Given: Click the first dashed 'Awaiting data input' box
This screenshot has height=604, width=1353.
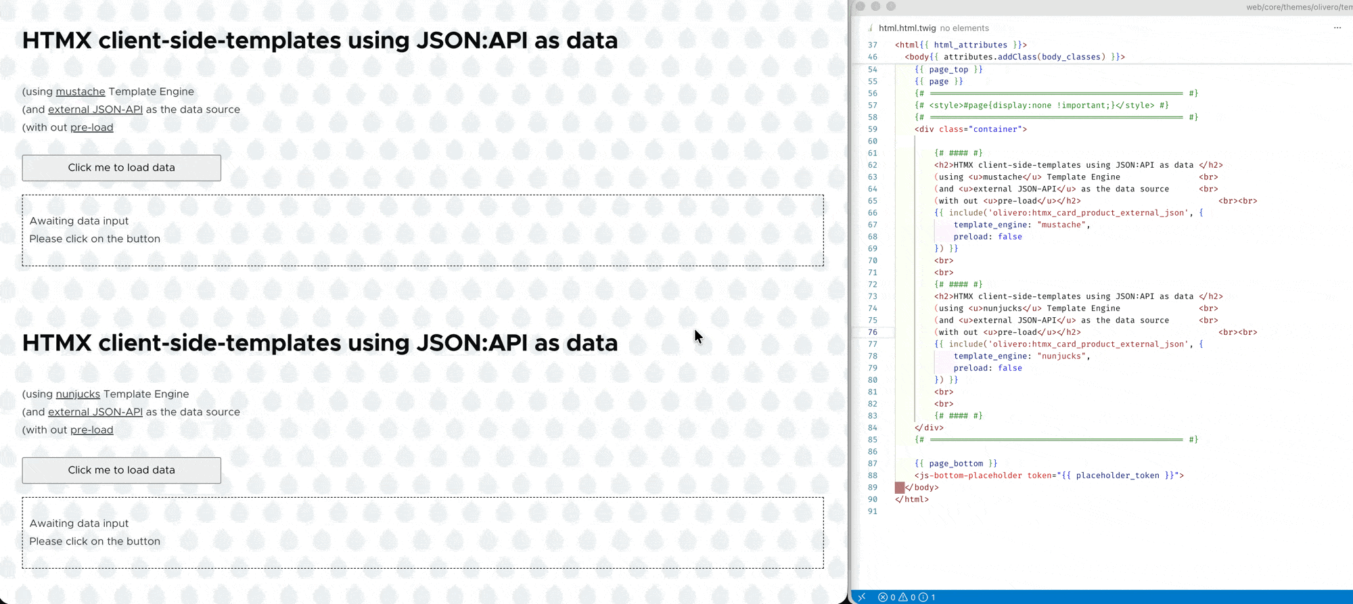Looking at the screenshot, I should point(423,230).
